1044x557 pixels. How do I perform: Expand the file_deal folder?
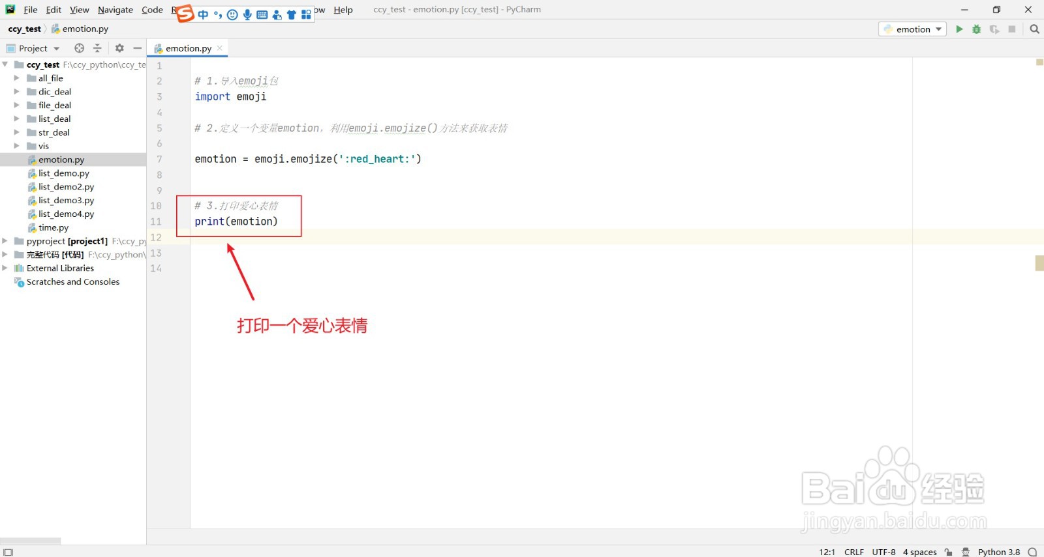[17, 106]
